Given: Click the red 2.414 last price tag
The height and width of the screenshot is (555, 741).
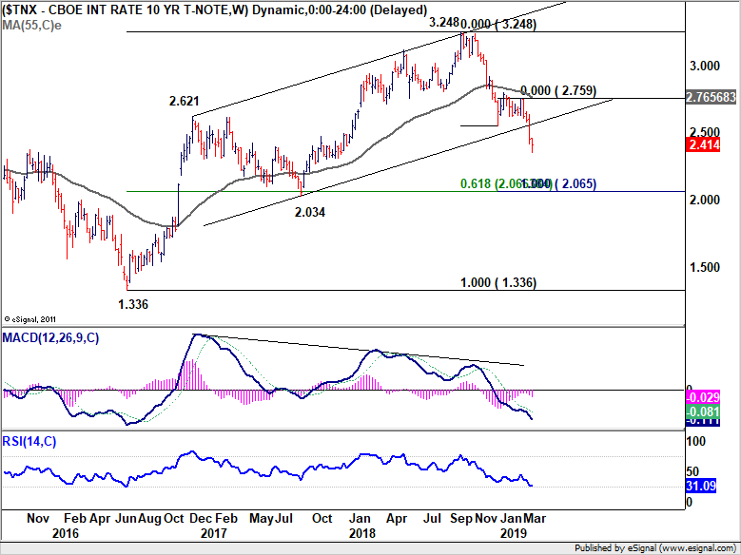Looking at the screenshot, I should 703,144.
